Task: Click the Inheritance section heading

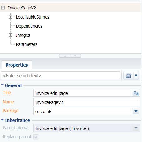Action: point(17,120)
